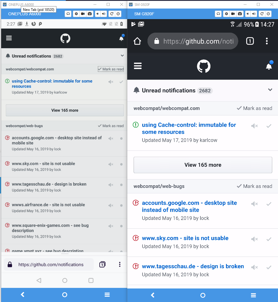The height and width of the screenshot is (302, 278).
Task: Mark accounts.google.com notification read on SM G920F
Action: pyautogui.click(x=269, y=204)
